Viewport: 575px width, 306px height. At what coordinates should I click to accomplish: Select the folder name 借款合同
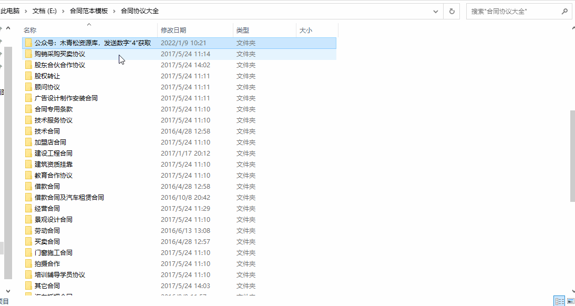(x=47, y=187)
